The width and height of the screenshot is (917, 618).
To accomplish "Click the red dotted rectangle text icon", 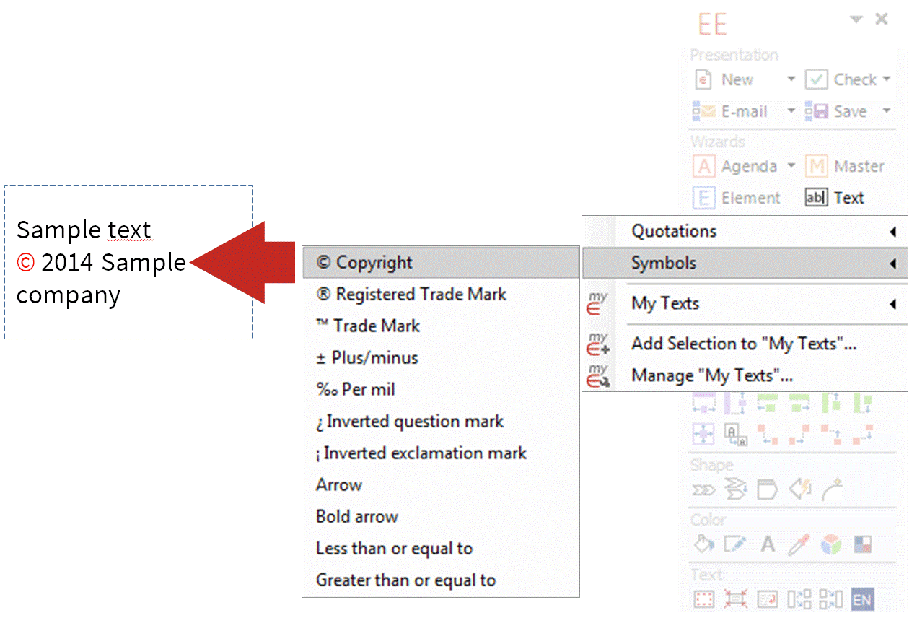I will click(x=703, y=599).
